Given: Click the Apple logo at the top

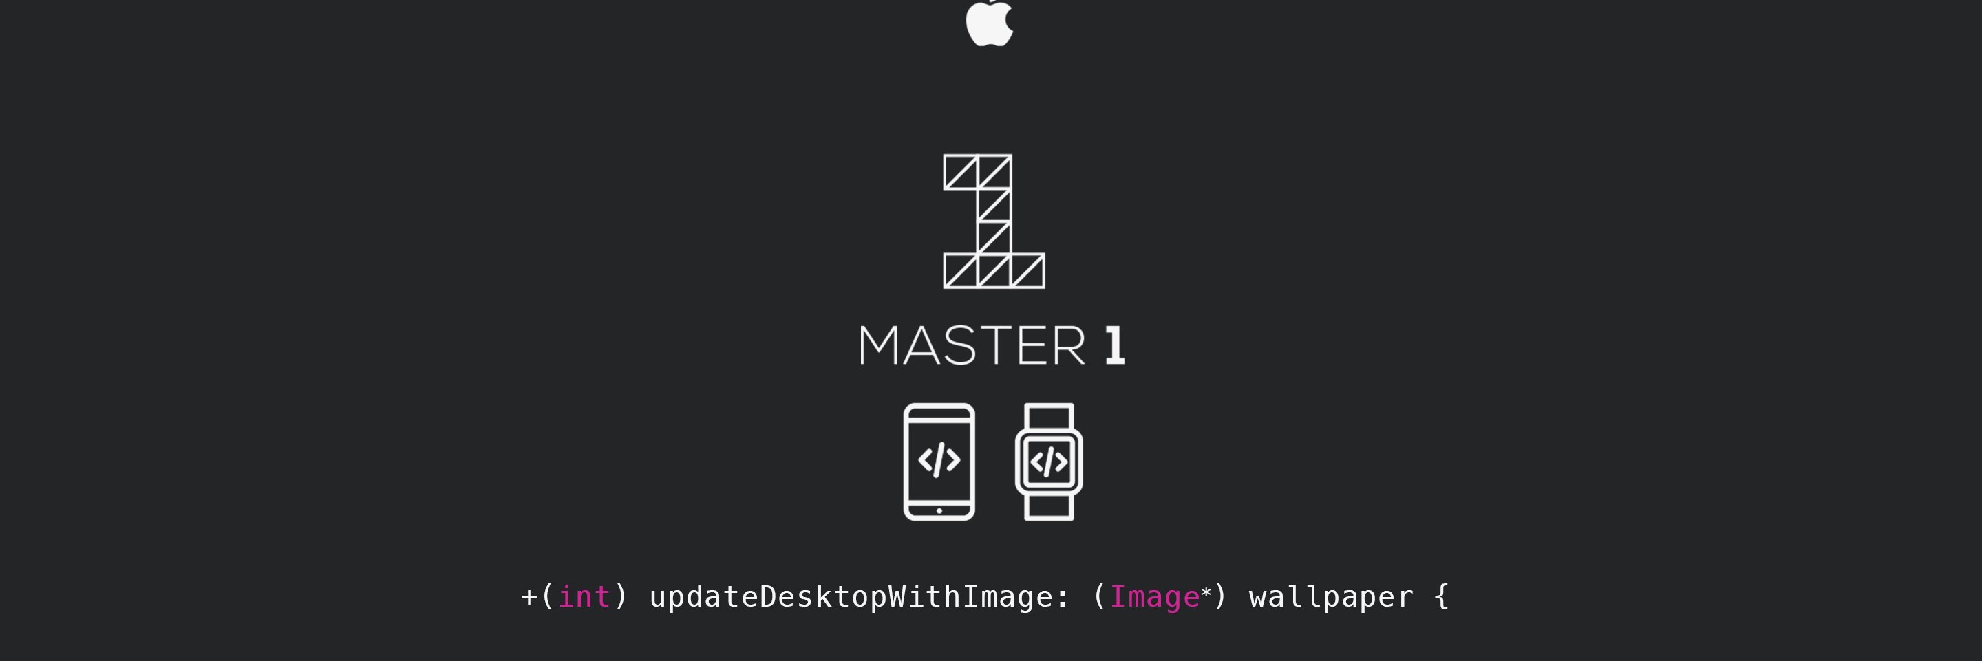Looking at the screenshot, I should click(x=990, y=22).
